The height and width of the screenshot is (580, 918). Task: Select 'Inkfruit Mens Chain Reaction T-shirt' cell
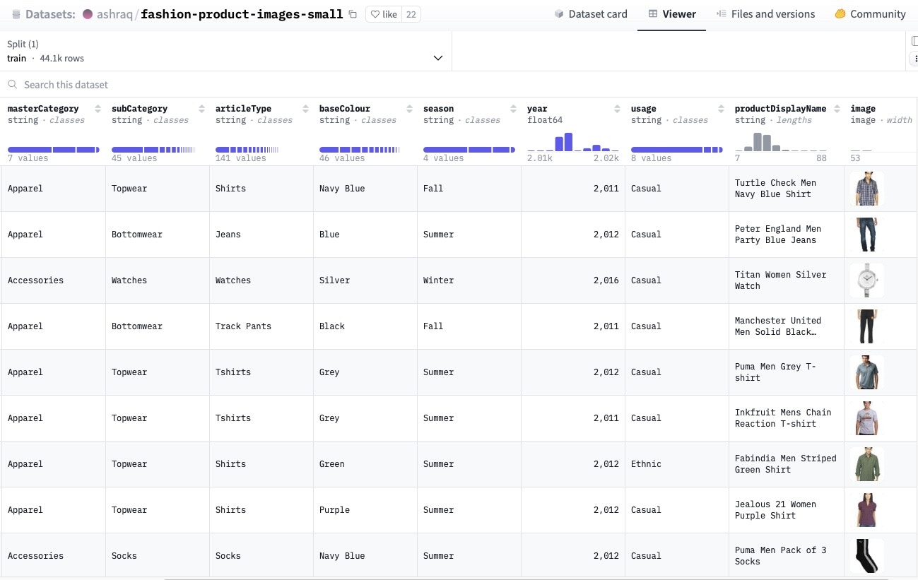point(787,418)
